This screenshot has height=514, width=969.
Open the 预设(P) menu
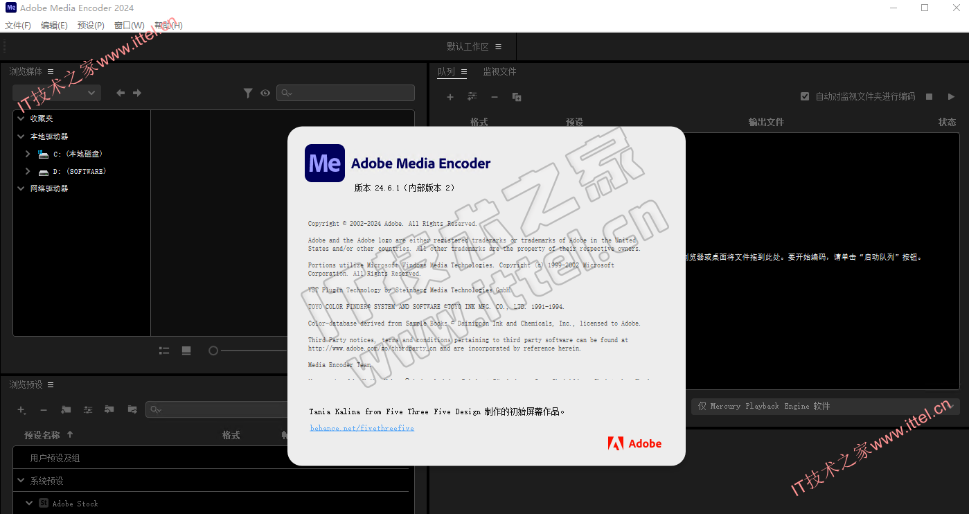tap(91, 26)
